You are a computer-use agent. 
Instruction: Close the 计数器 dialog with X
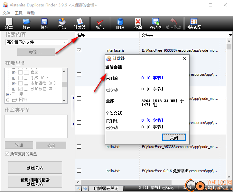184,58
